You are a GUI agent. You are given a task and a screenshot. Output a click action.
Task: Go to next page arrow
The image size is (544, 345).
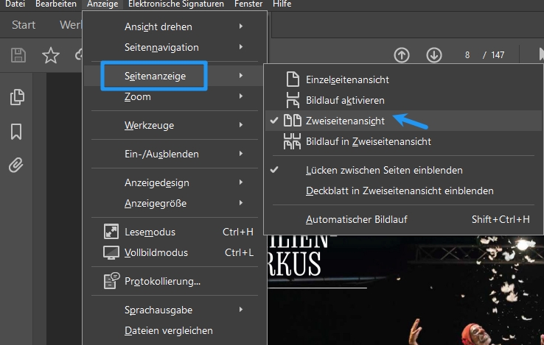click(x=434, y=55)
